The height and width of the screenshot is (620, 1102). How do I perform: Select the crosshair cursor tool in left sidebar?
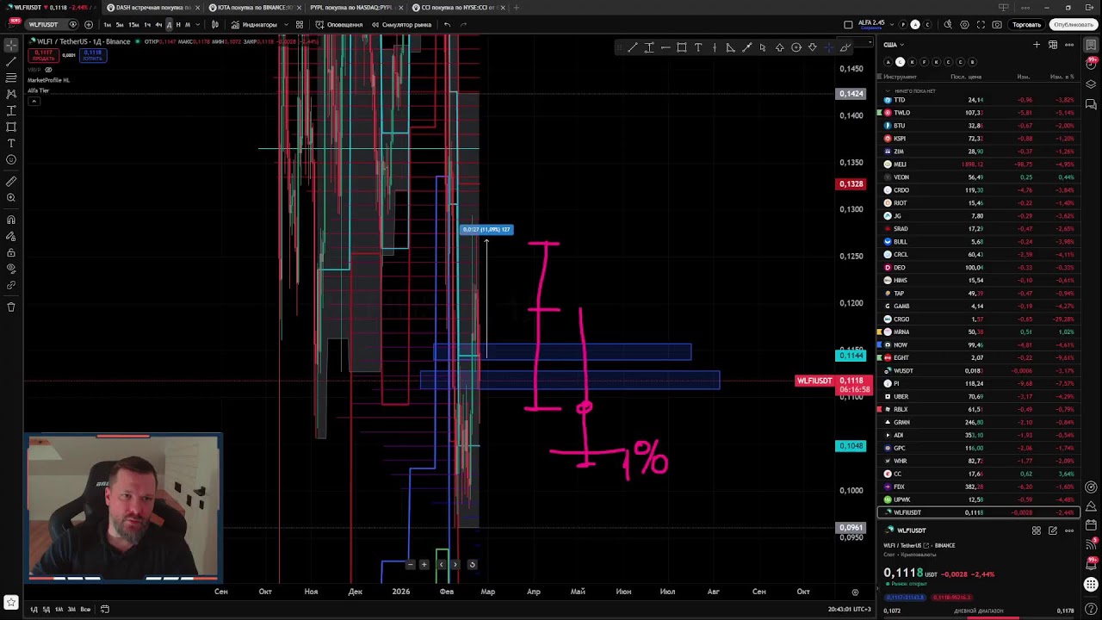click(x=11, y=45)
